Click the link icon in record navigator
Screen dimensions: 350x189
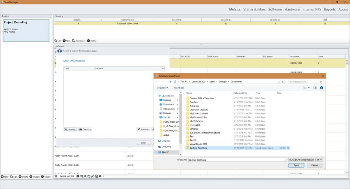coord(92,176)
